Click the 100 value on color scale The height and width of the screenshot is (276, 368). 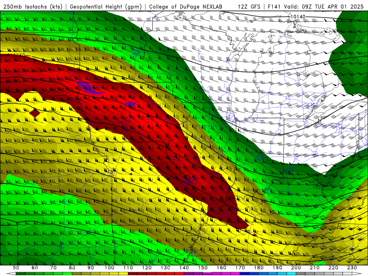click(109, 268)
